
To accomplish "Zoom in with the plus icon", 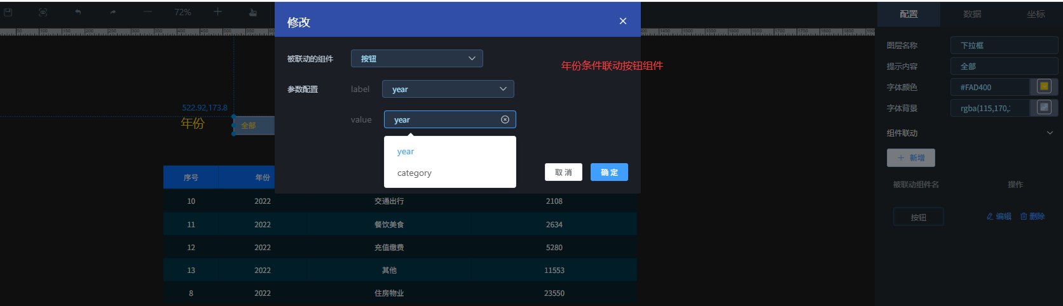I will coord(217,12).
